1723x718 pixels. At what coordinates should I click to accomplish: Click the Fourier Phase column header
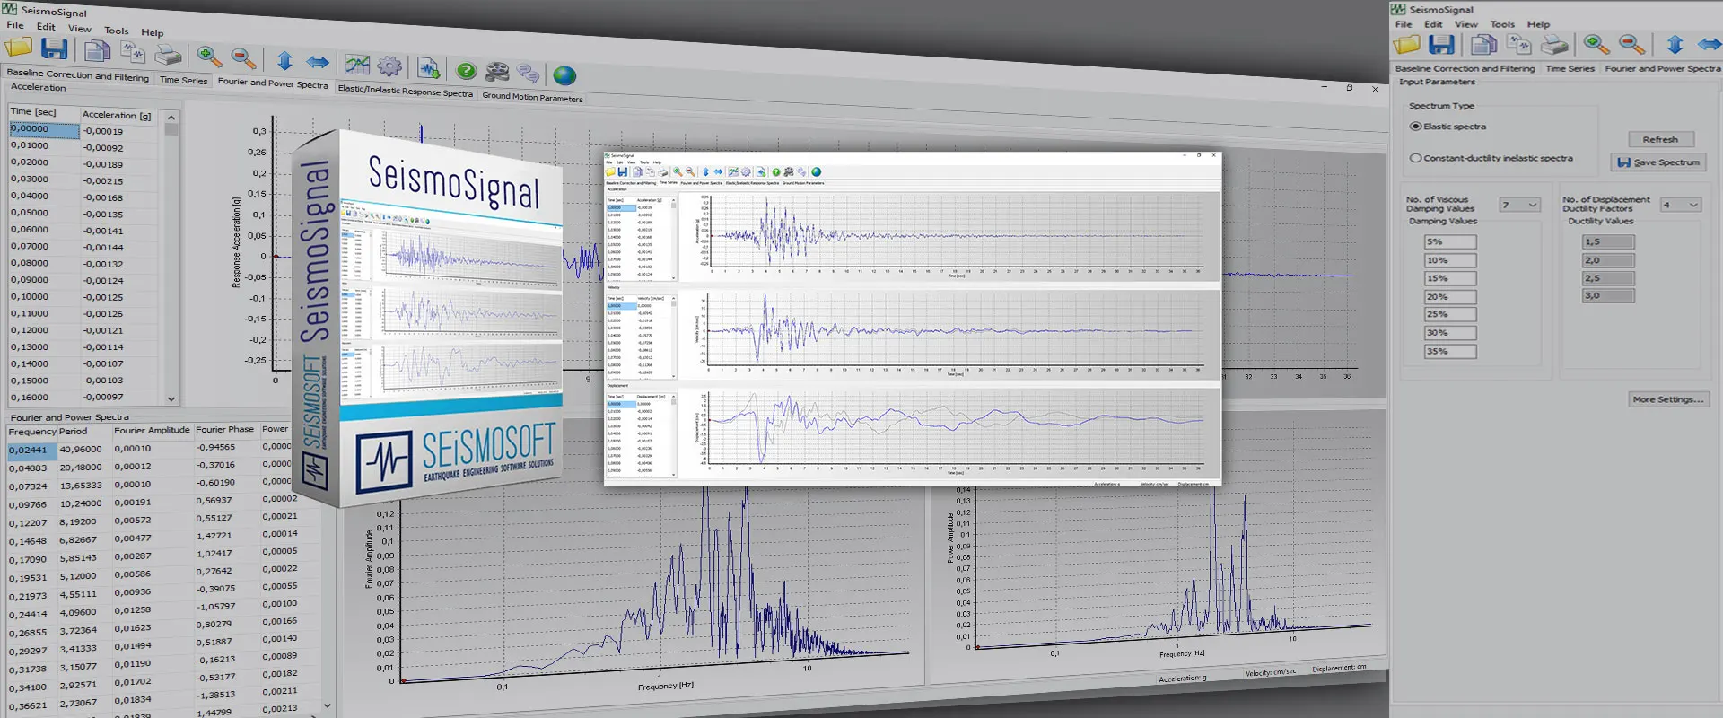coord(225,429)
